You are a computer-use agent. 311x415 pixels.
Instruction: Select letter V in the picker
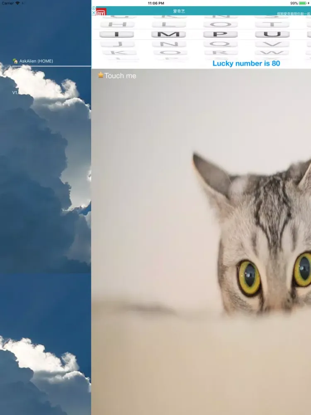272,44
